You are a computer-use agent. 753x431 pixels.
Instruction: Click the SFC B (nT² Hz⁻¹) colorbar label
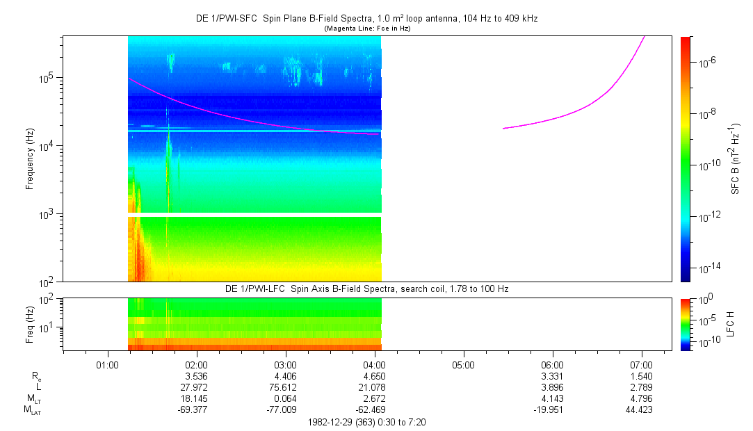[x=736, y=158]
